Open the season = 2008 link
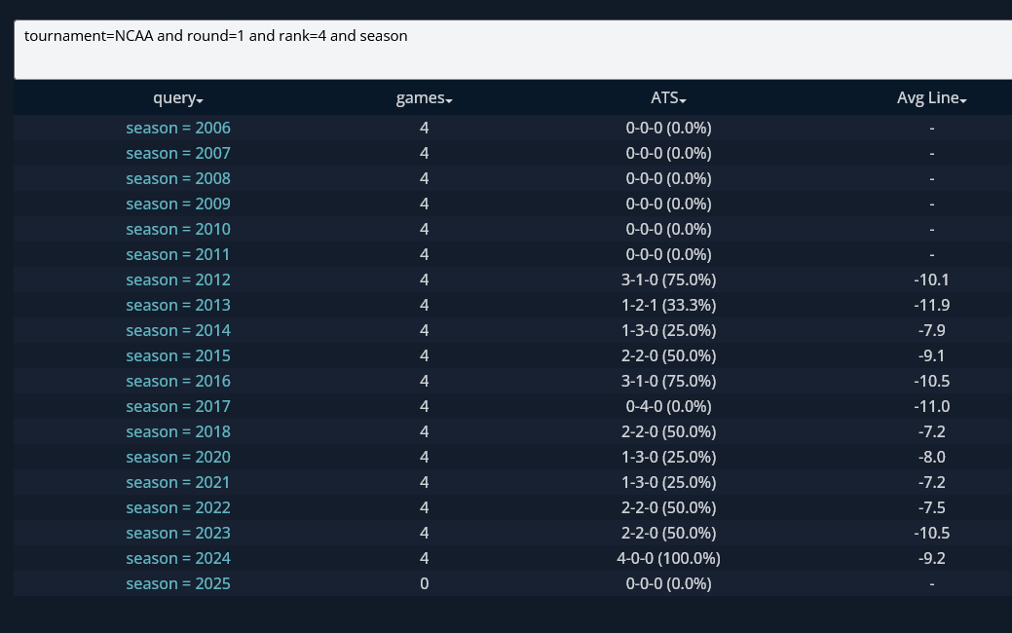 tap(178, 178)
